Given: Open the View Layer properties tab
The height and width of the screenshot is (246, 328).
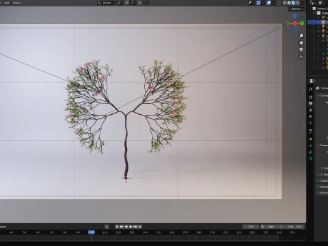Looking at the screenshot, I should click(311, 110).
